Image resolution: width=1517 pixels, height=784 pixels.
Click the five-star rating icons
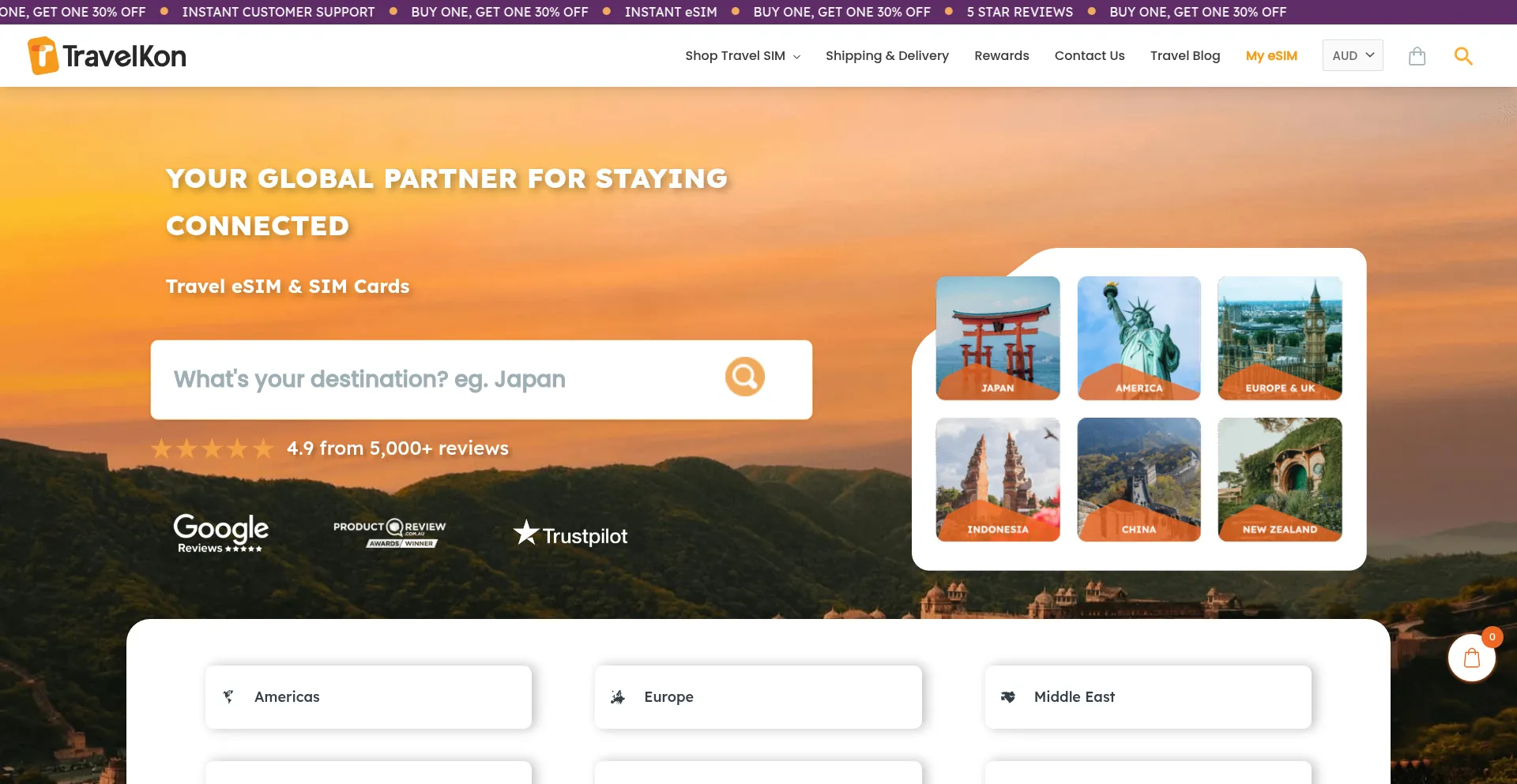pos(213,448)
